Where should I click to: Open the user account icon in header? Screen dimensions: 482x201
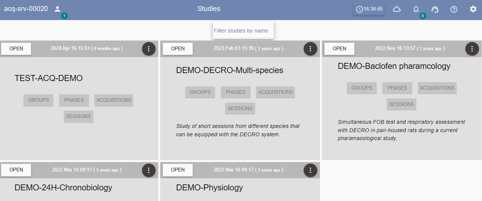tap(58, 9)
